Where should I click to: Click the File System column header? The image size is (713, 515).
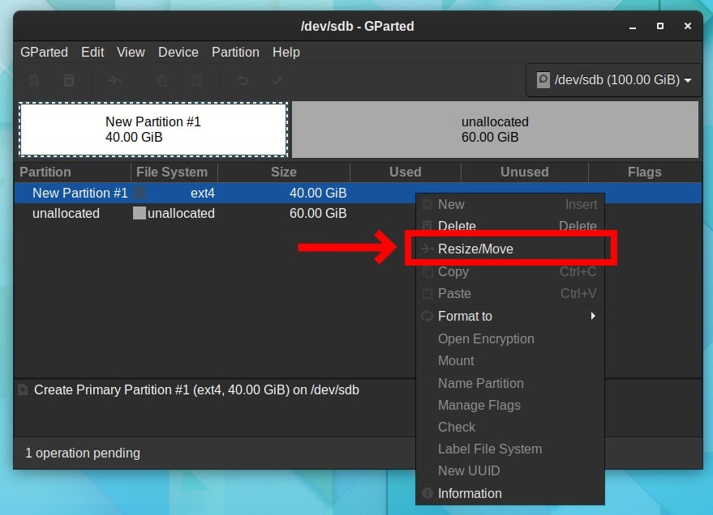[174, 172]
